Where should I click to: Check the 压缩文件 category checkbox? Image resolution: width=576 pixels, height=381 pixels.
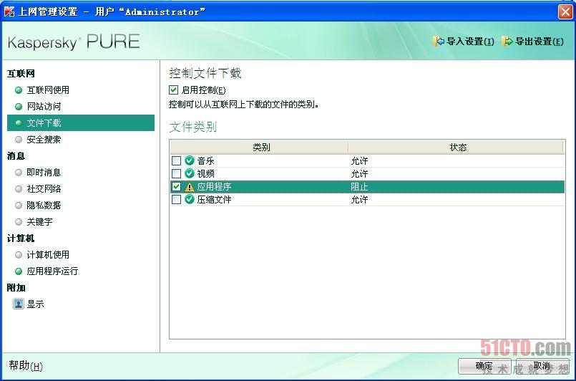pos(176,199)
